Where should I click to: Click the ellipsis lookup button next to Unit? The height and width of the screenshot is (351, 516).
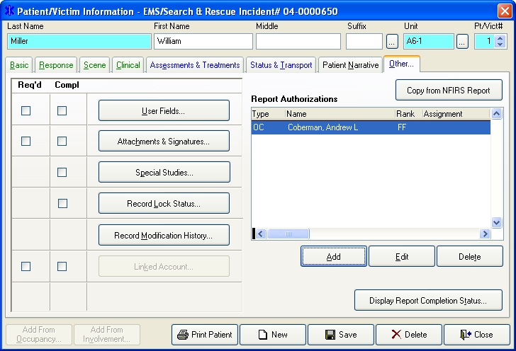(462, 42)
